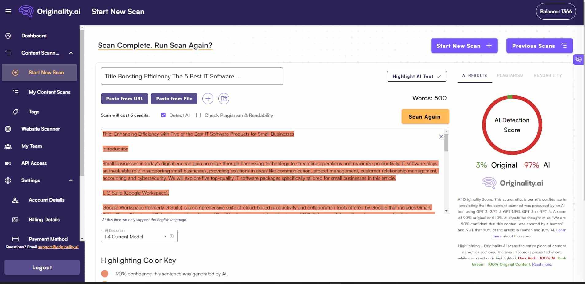Viewport: 585px width, 284px height.
Task: Open the hamburger navigation menu
Action: click(8, 11)
